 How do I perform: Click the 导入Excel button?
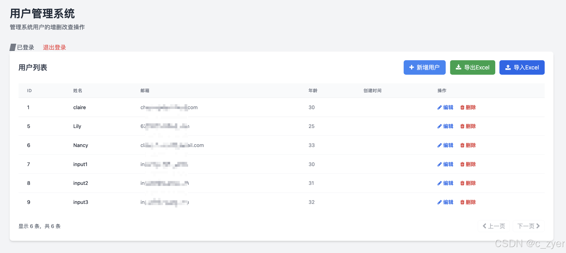click(x=522, y=68)
